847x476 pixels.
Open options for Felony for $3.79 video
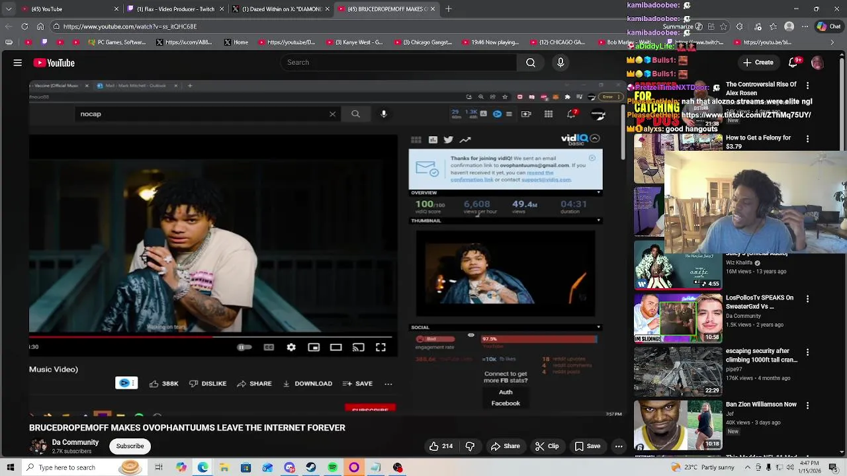click(807, 139)
